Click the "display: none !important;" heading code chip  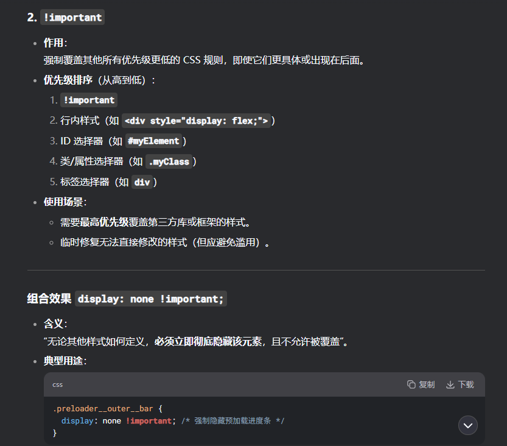[151, 299]
